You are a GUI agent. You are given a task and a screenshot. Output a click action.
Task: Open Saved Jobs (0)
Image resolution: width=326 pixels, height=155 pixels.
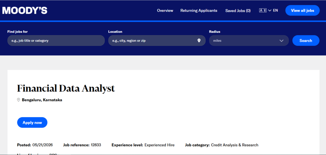(238, 10)
